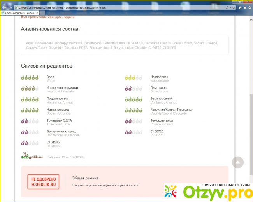Click the rating icons beside Изододекан
Screen dimensions: 253x202
click(134, 78)
